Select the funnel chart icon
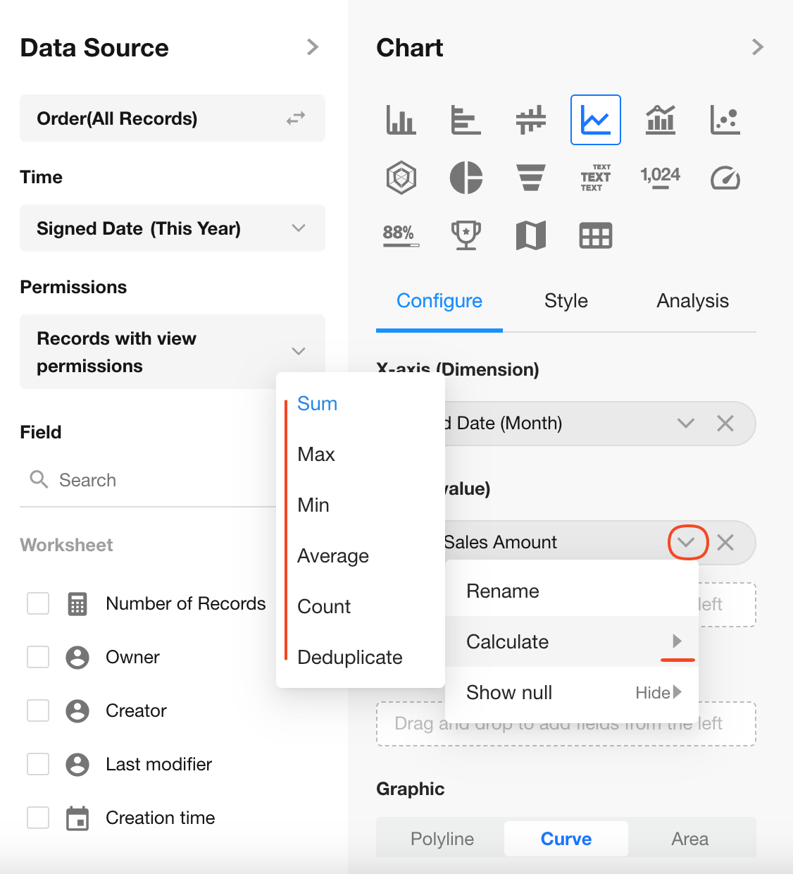The height and width of the screenshot is (874, 793). coord(530,177)
